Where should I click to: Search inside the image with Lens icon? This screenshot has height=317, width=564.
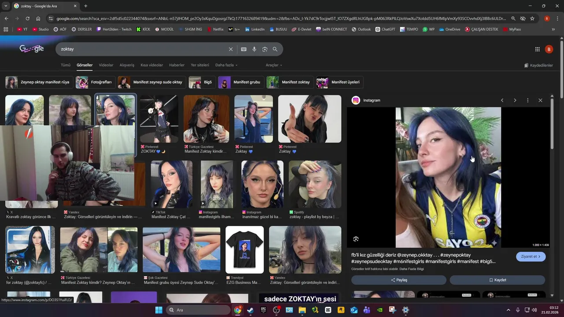[356, 239]
